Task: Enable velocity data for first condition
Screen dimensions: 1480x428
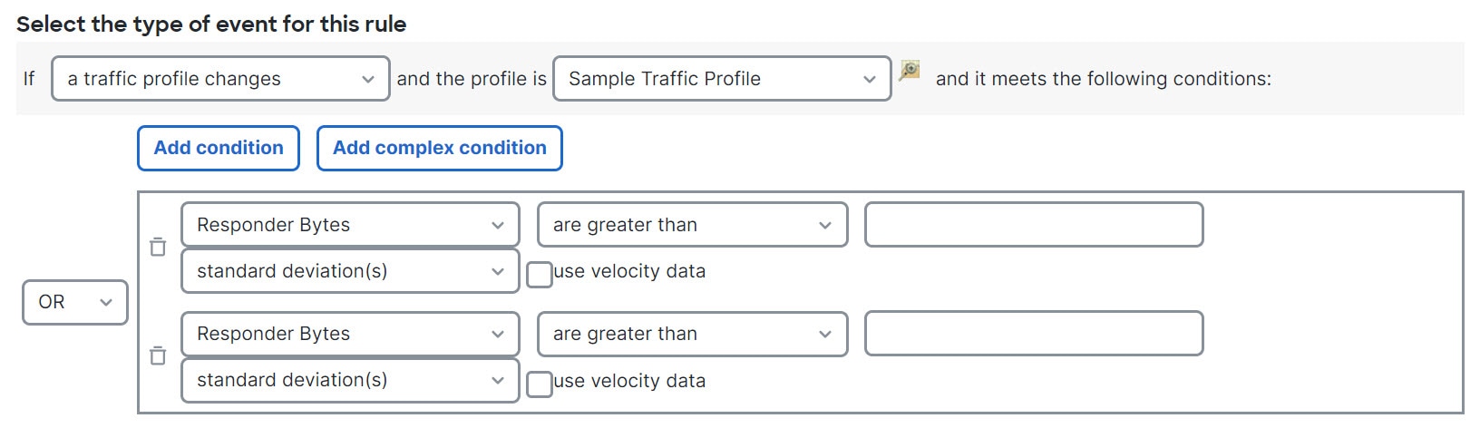Action: click(x=540, y=274)
